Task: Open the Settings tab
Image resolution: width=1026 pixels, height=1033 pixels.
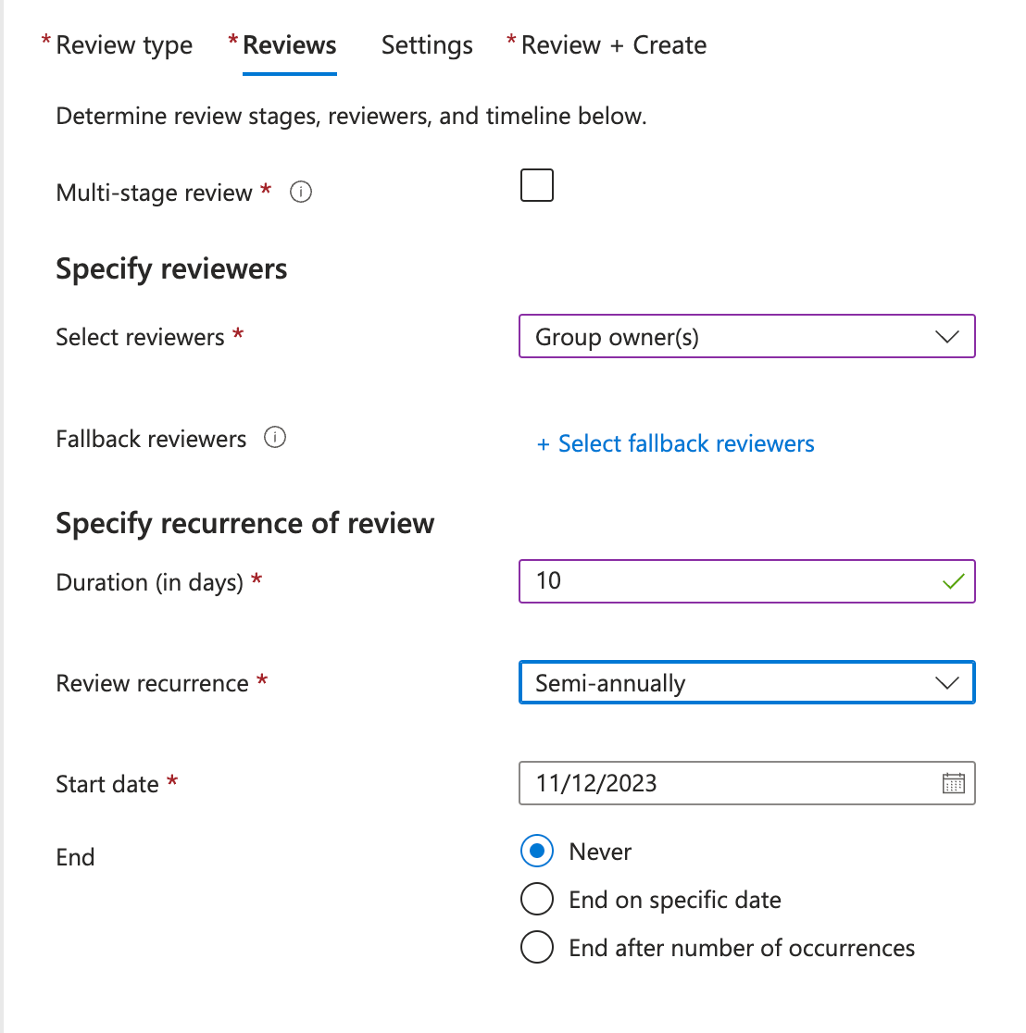Action: [427, 45]
